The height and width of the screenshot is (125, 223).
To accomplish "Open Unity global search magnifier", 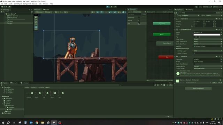I will (x=200, y=7).
